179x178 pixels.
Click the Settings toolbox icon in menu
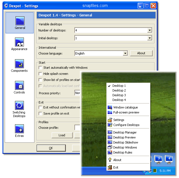tap(110, 120)
